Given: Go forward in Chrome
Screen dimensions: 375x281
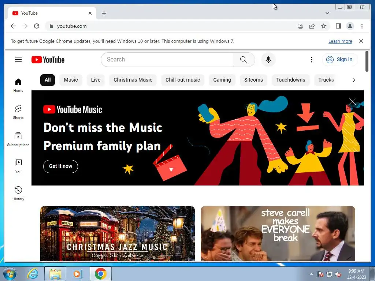Looking at the screenshot, I should [x=25, y=26].
